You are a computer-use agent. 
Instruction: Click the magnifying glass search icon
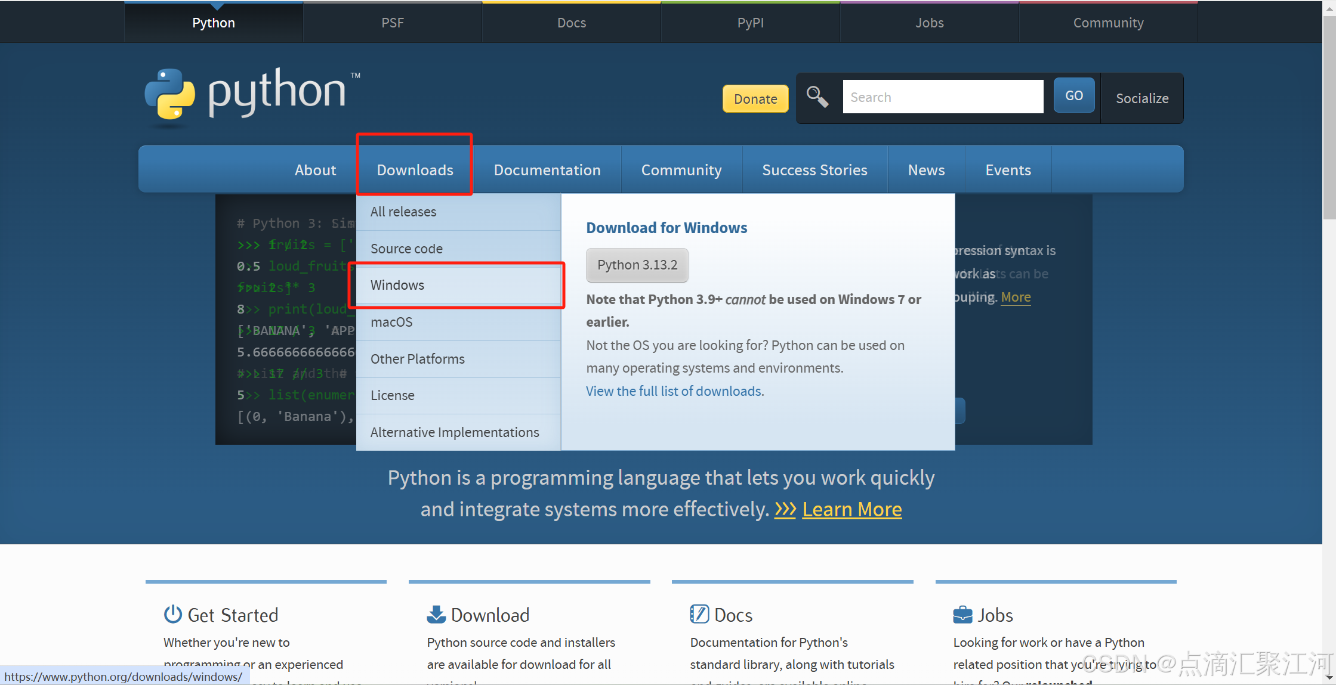[x=817, y=97]
